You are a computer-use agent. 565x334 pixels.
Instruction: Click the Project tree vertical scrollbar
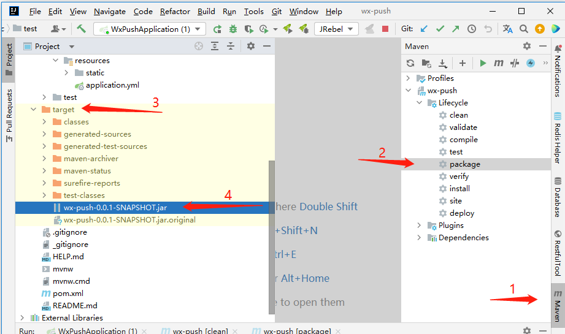coord(272,238)
